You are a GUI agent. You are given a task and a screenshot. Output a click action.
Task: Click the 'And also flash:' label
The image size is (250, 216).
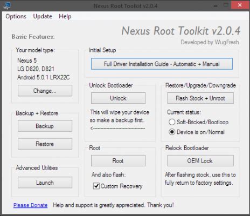point(109,174)
